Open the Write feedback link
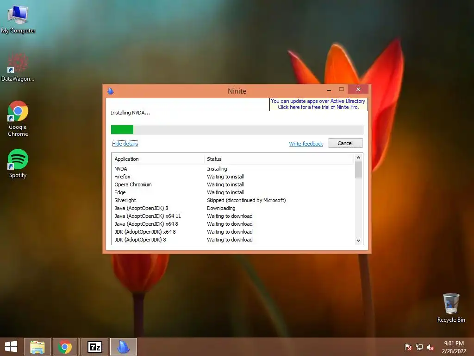This screenshot has height=356, width=474. coord(306,144)
